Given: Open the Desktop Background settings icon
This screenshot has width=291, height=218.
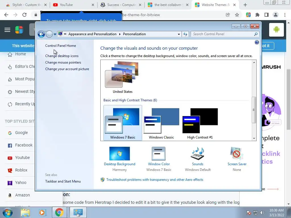Looking at the screenshot, I should click(120, 154).
